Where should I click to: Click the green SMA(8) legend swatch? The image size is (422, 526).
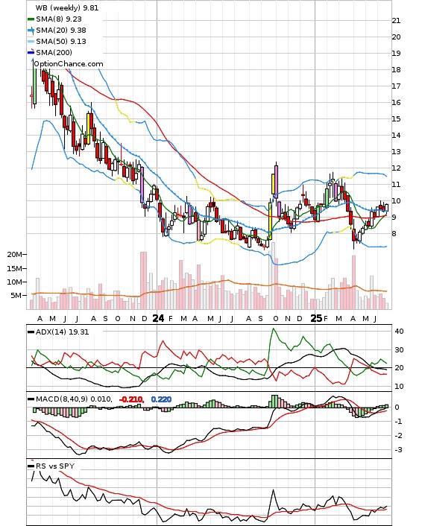click(31, 19)
